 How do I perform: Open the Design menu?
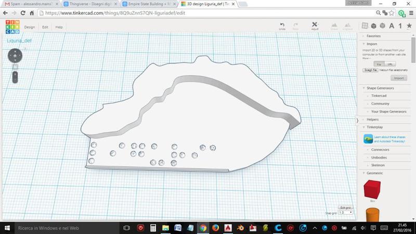(30, 27)
